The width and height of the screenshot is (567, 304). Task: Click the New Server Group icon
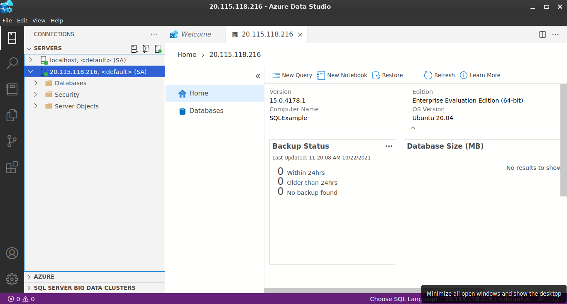click(x=146, y=49)
